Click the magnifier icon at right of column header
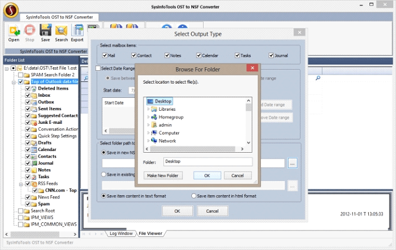The height and width of the screenshot is (250, 396). coord(318,78)
